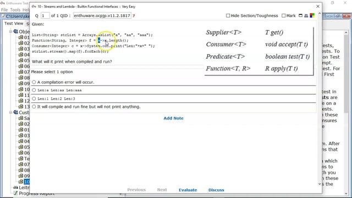Click dialog scrollbar down arrow
Screen dimensions: 352x198
point(320,184)
